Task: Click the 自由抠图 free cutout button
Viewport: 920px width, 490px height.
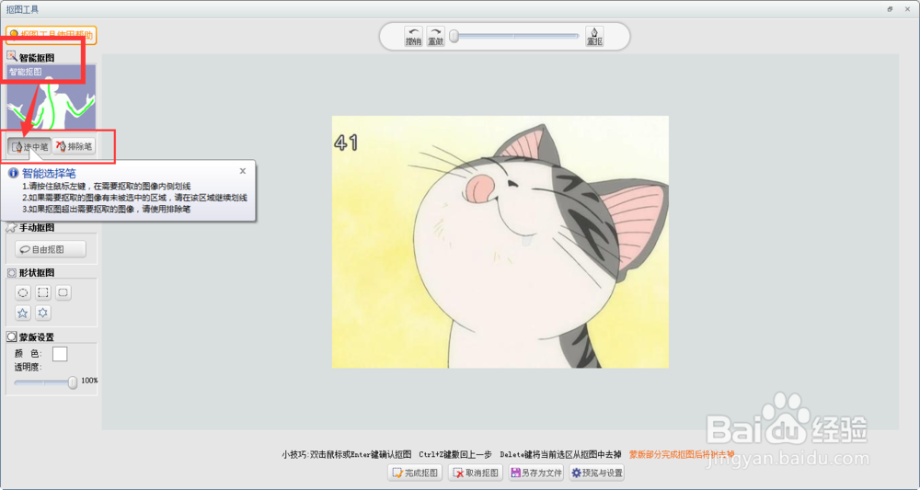Action: pyautogui.click(x=51, y=249)
